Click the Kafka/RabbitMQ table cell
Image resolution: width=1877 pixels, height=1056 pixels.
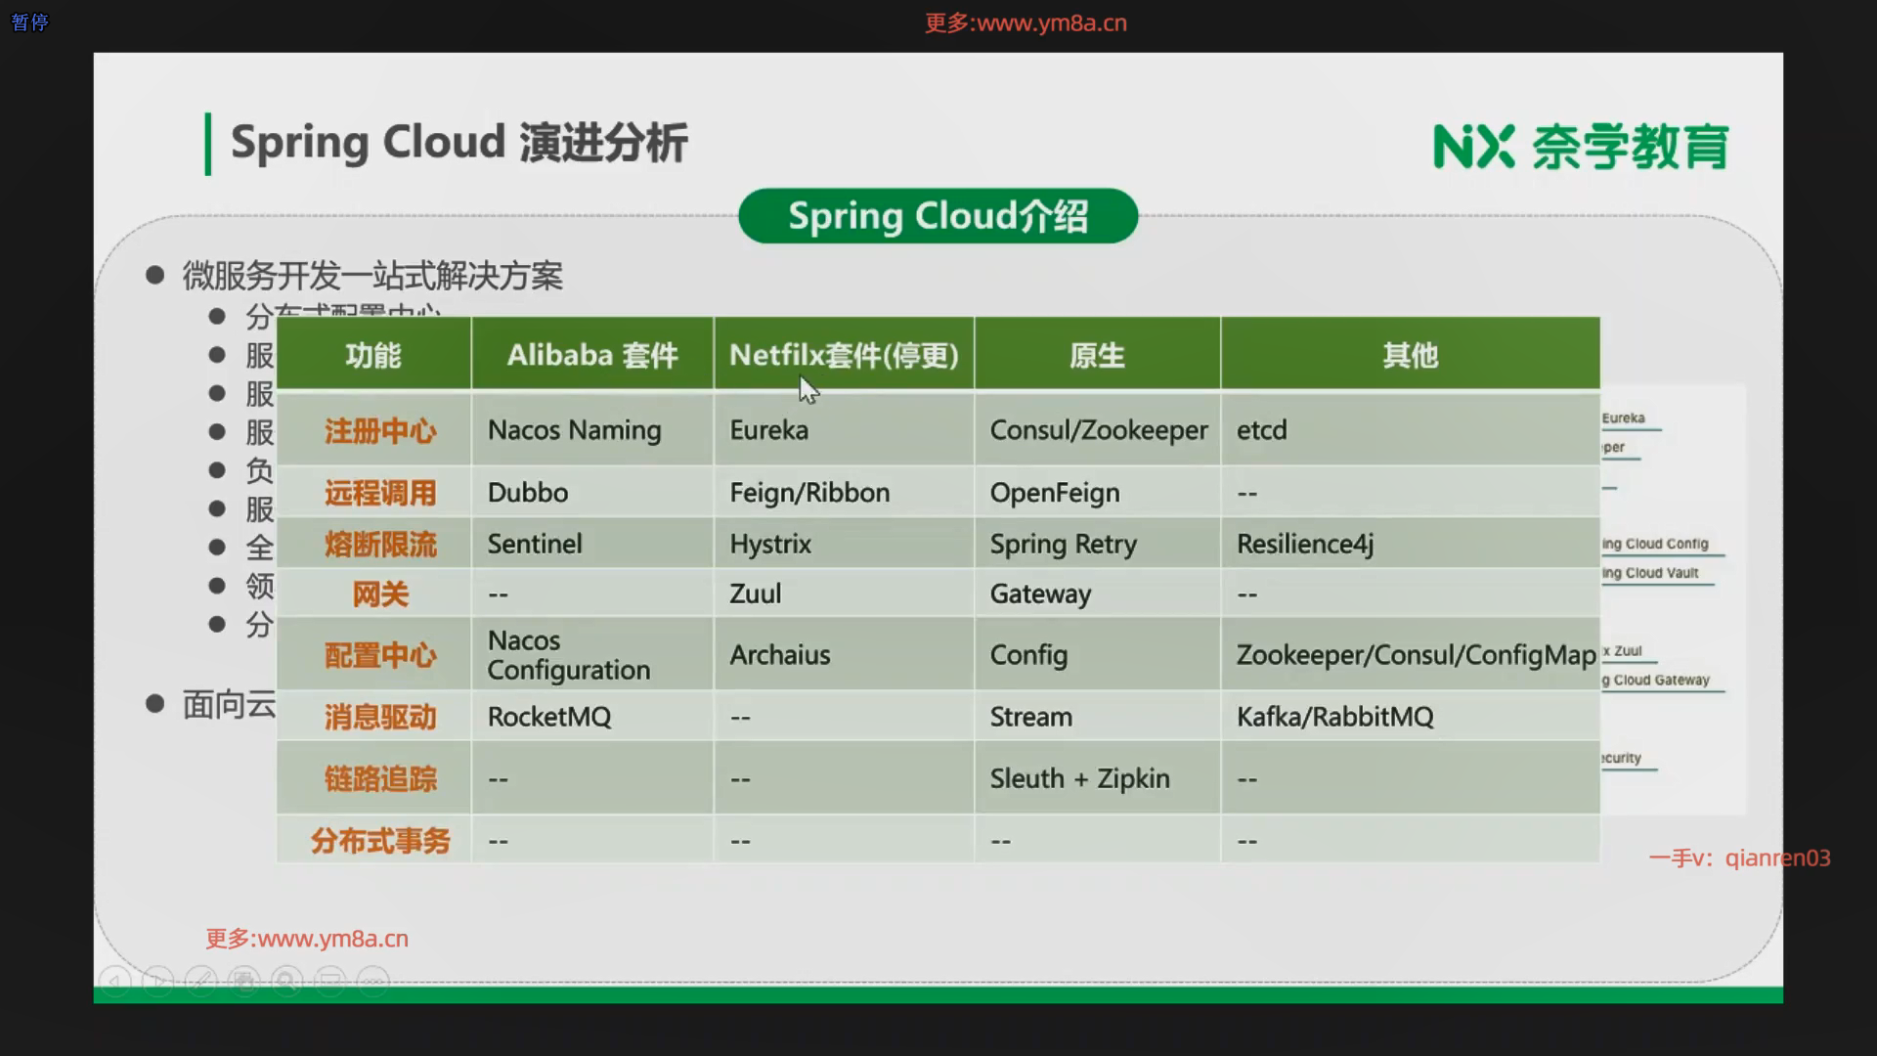(x=1334, y=717)
